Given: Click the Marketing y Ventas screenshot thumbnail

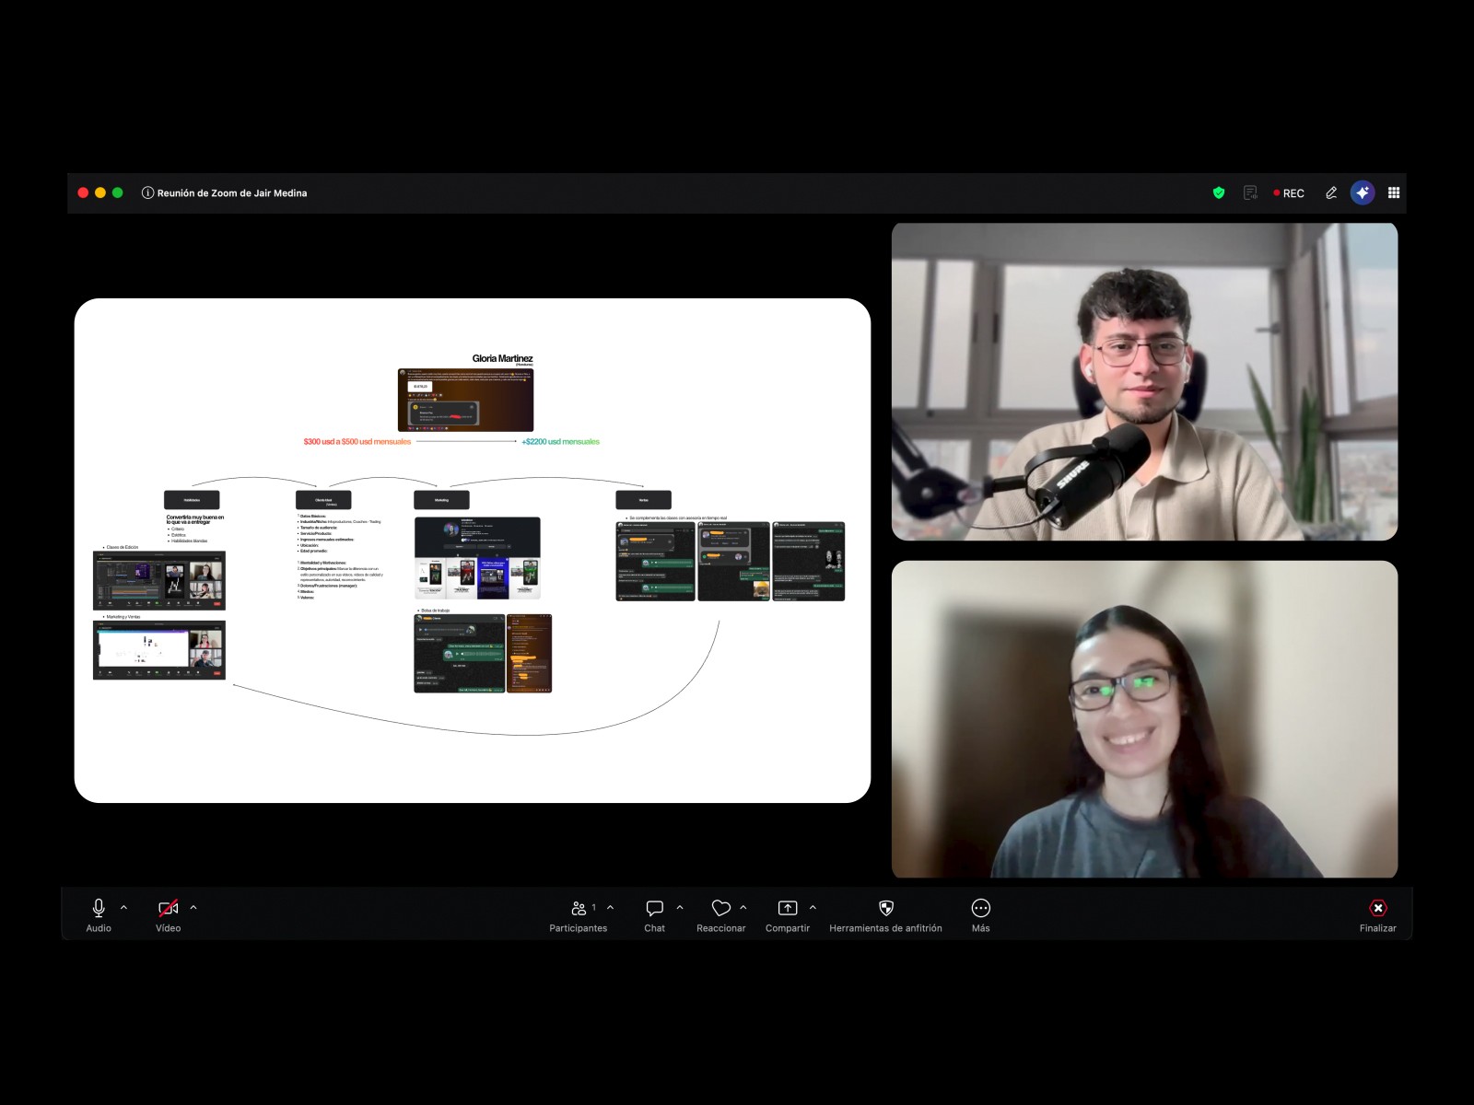Looking at the screenshot, I should point(159,650).
